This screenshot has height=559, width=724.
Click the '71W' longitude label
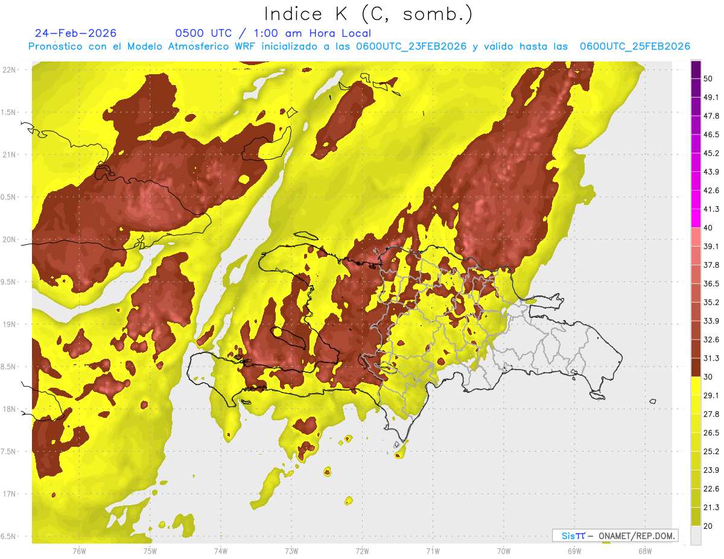click(433, 551)
